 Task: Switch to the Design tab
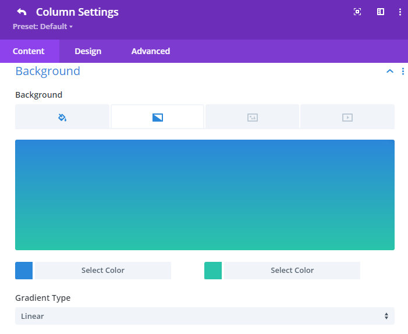click(x=88, y=51)
